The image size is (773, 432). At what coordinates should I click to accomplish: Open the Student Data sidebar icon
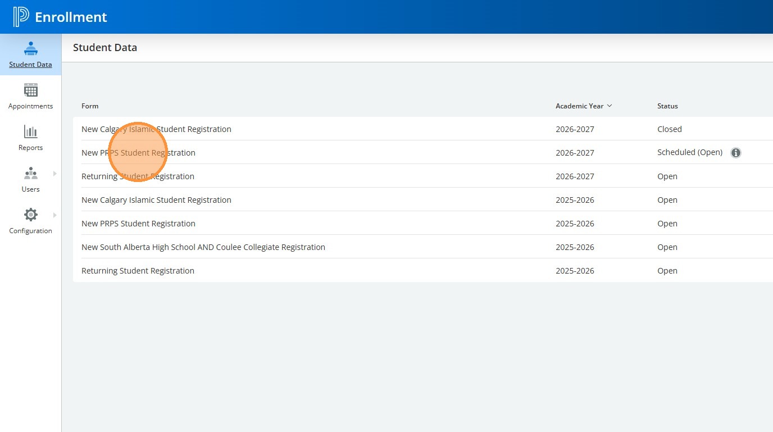(30, 49)
